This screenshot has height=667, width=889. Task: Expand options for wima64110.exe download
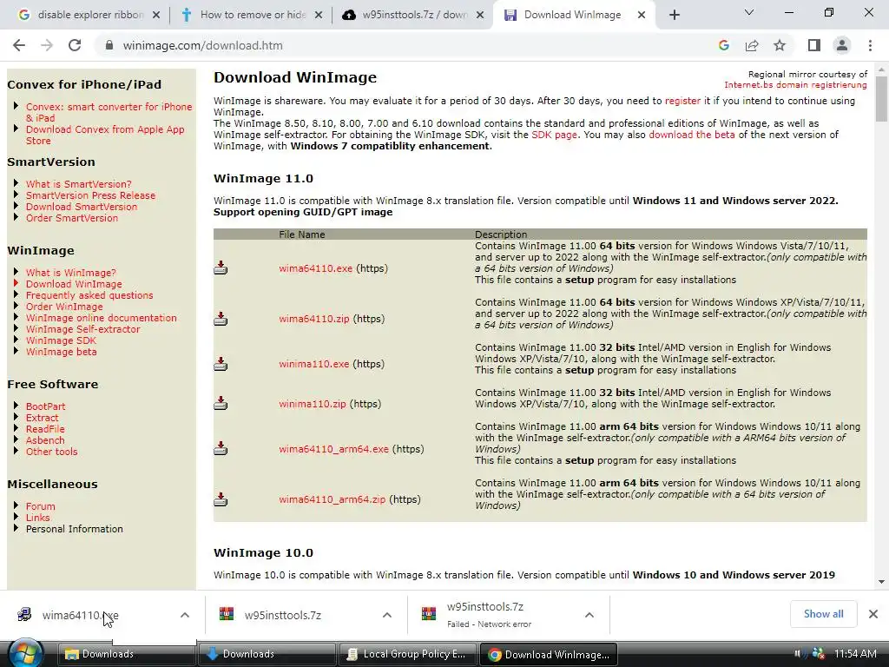coord(185,615)
